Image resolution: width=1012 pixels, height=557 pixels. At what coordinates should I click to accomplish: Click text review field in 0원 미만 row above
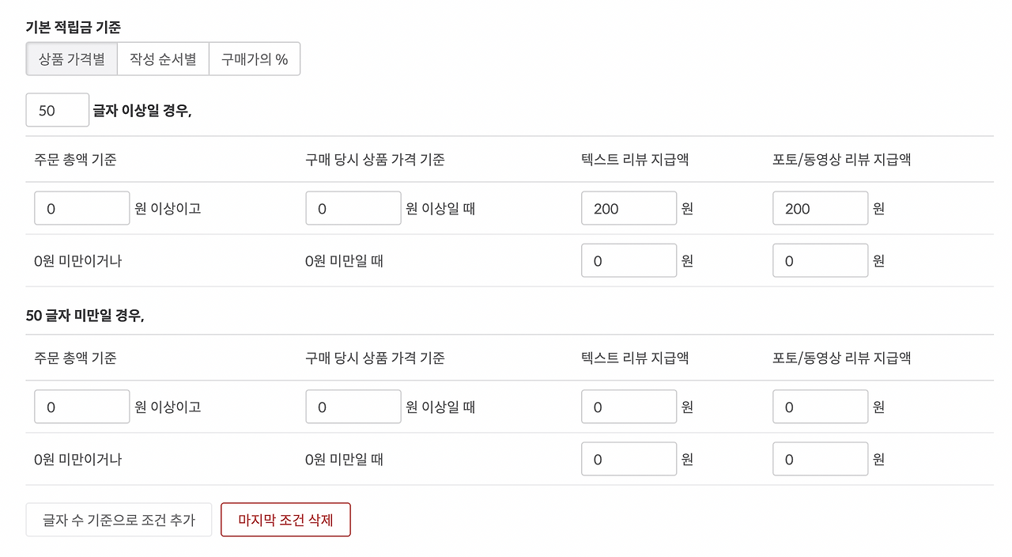pos(629,260)
